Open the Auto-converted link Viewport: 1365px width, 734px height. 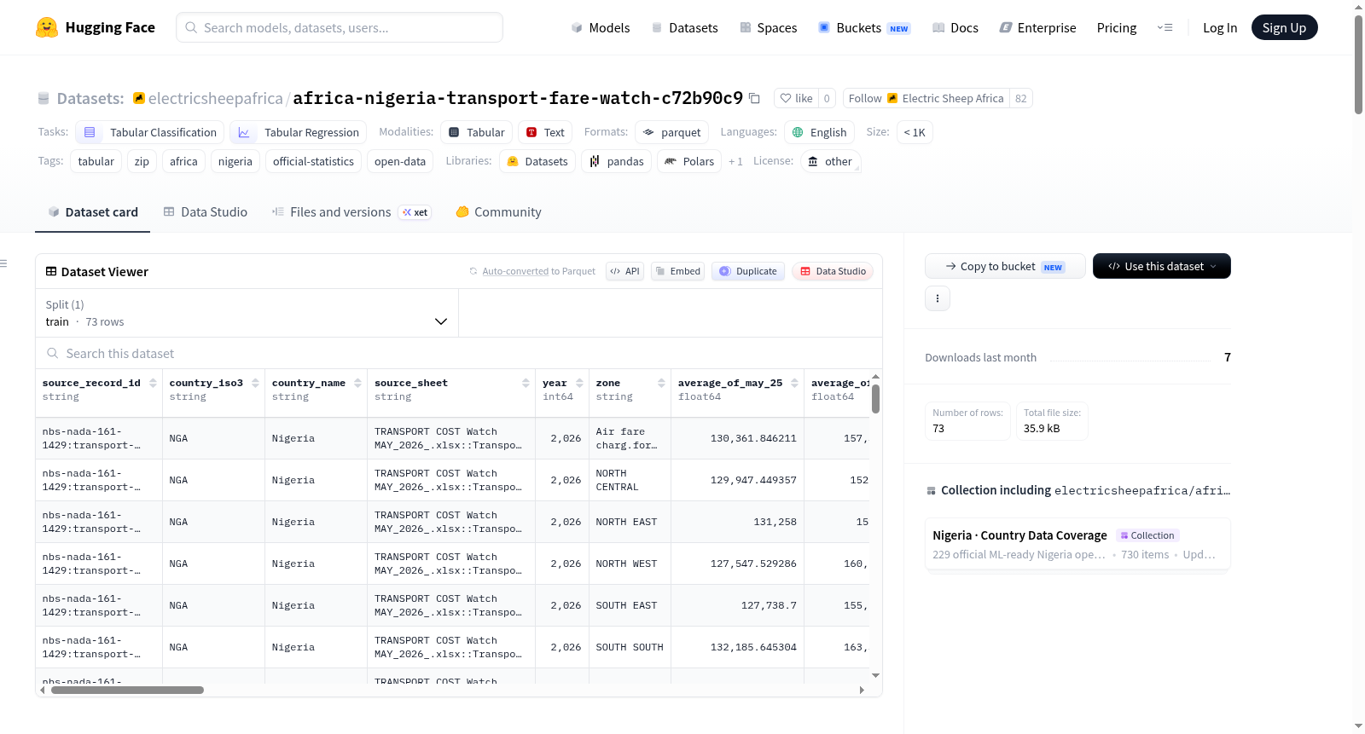[515, 271]
